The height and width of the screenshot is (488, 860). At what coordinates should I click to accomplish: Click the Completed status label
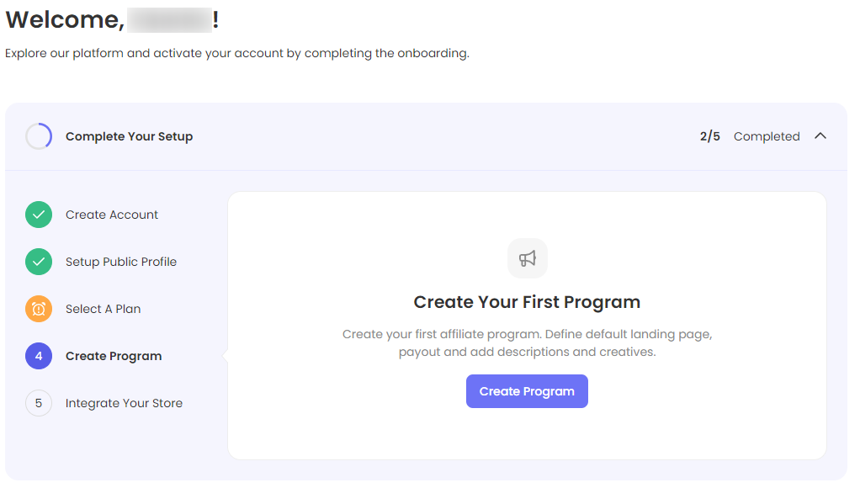[767, 136]
